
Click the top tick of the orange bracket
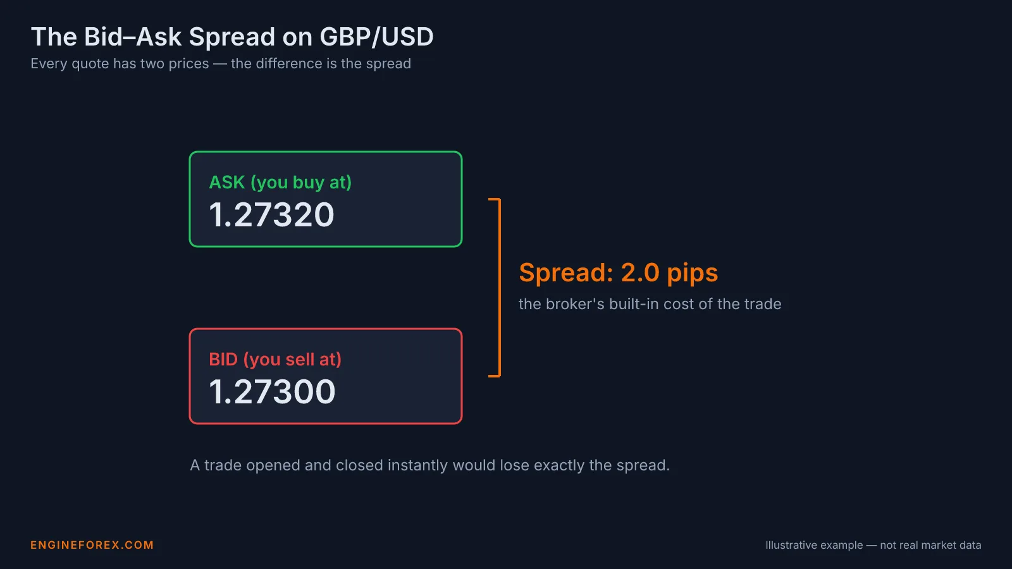[494, 199]
